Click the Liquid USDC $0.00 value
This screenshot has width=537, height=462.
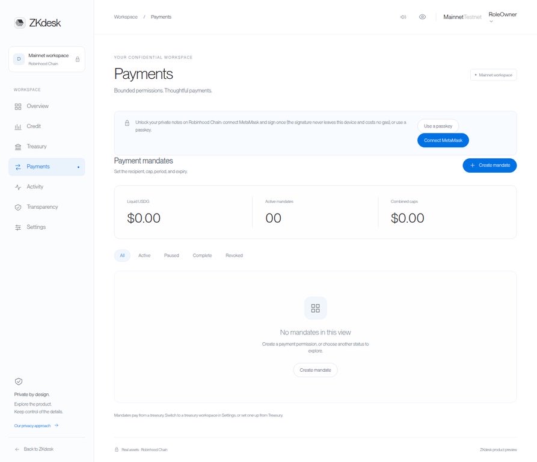click(144, 218)
